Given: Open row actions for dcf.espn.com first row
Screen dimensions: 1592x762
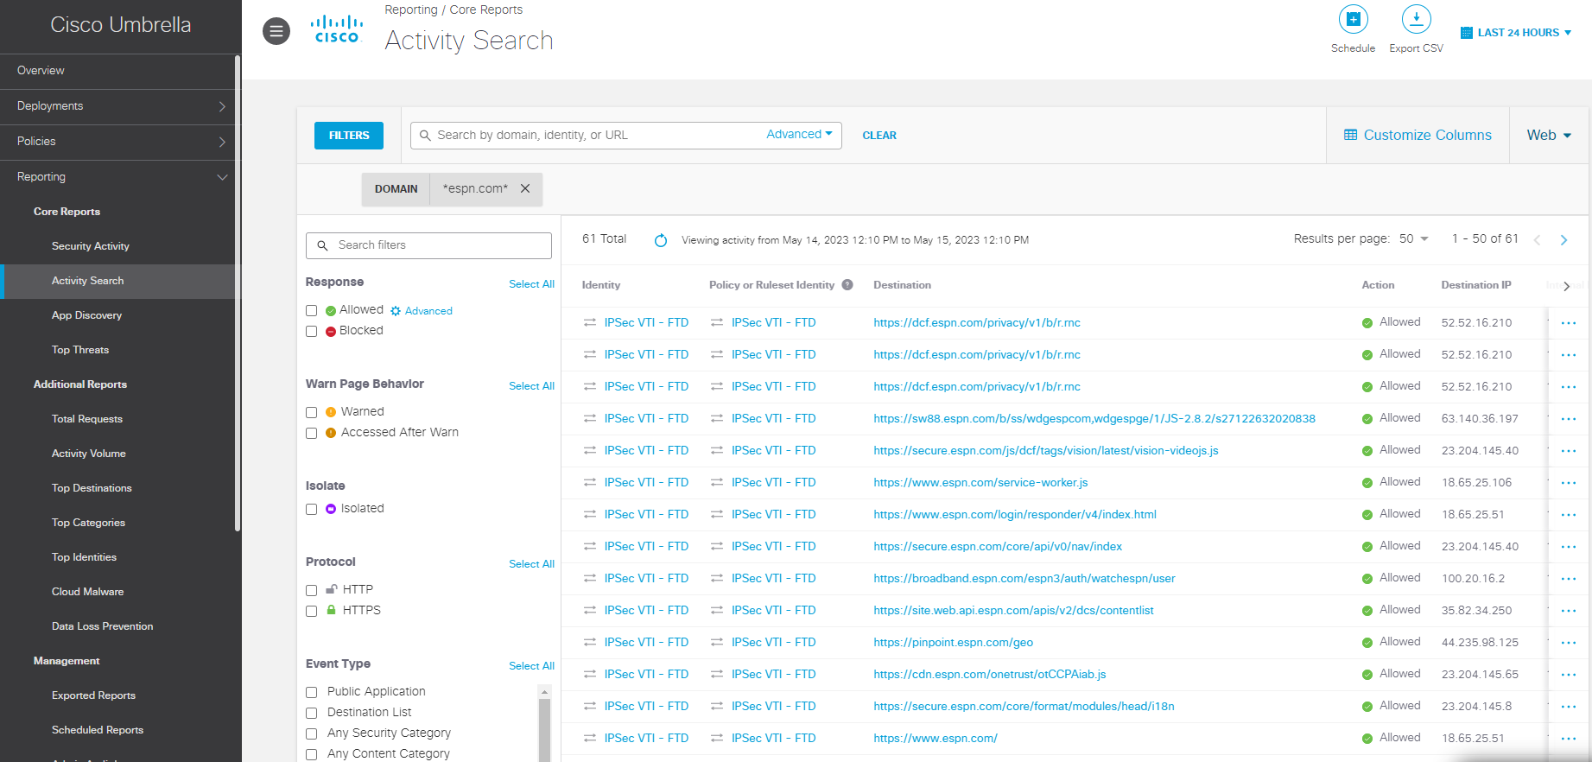Looking at the screenshot, I should pos(1569,323).
